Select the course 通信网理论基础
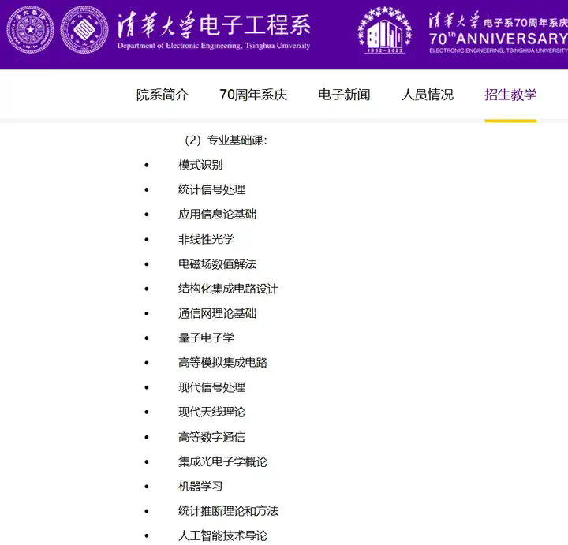 click(x=217, y=313)
